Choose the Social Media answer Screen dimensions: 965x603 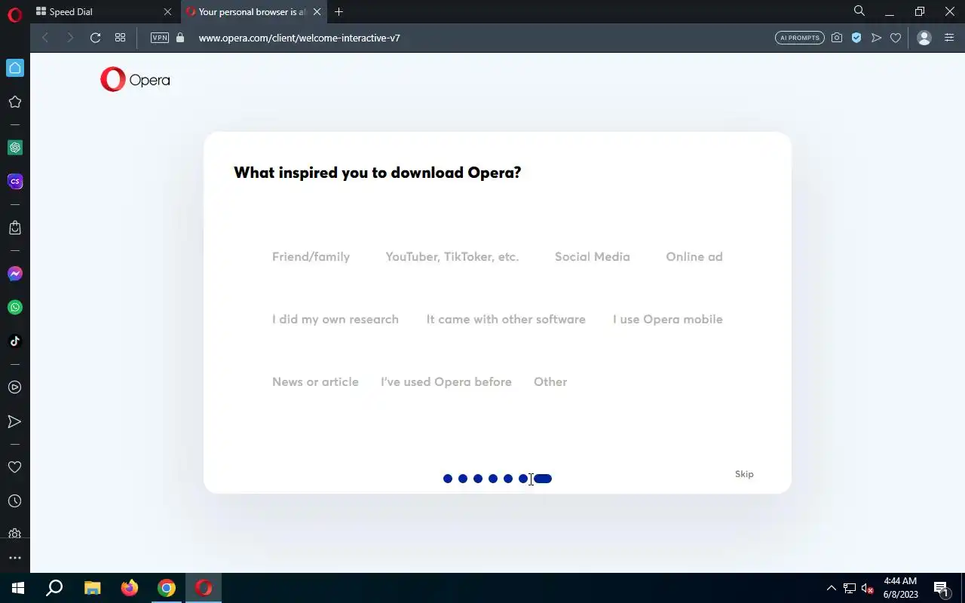[x=593, y=256]
